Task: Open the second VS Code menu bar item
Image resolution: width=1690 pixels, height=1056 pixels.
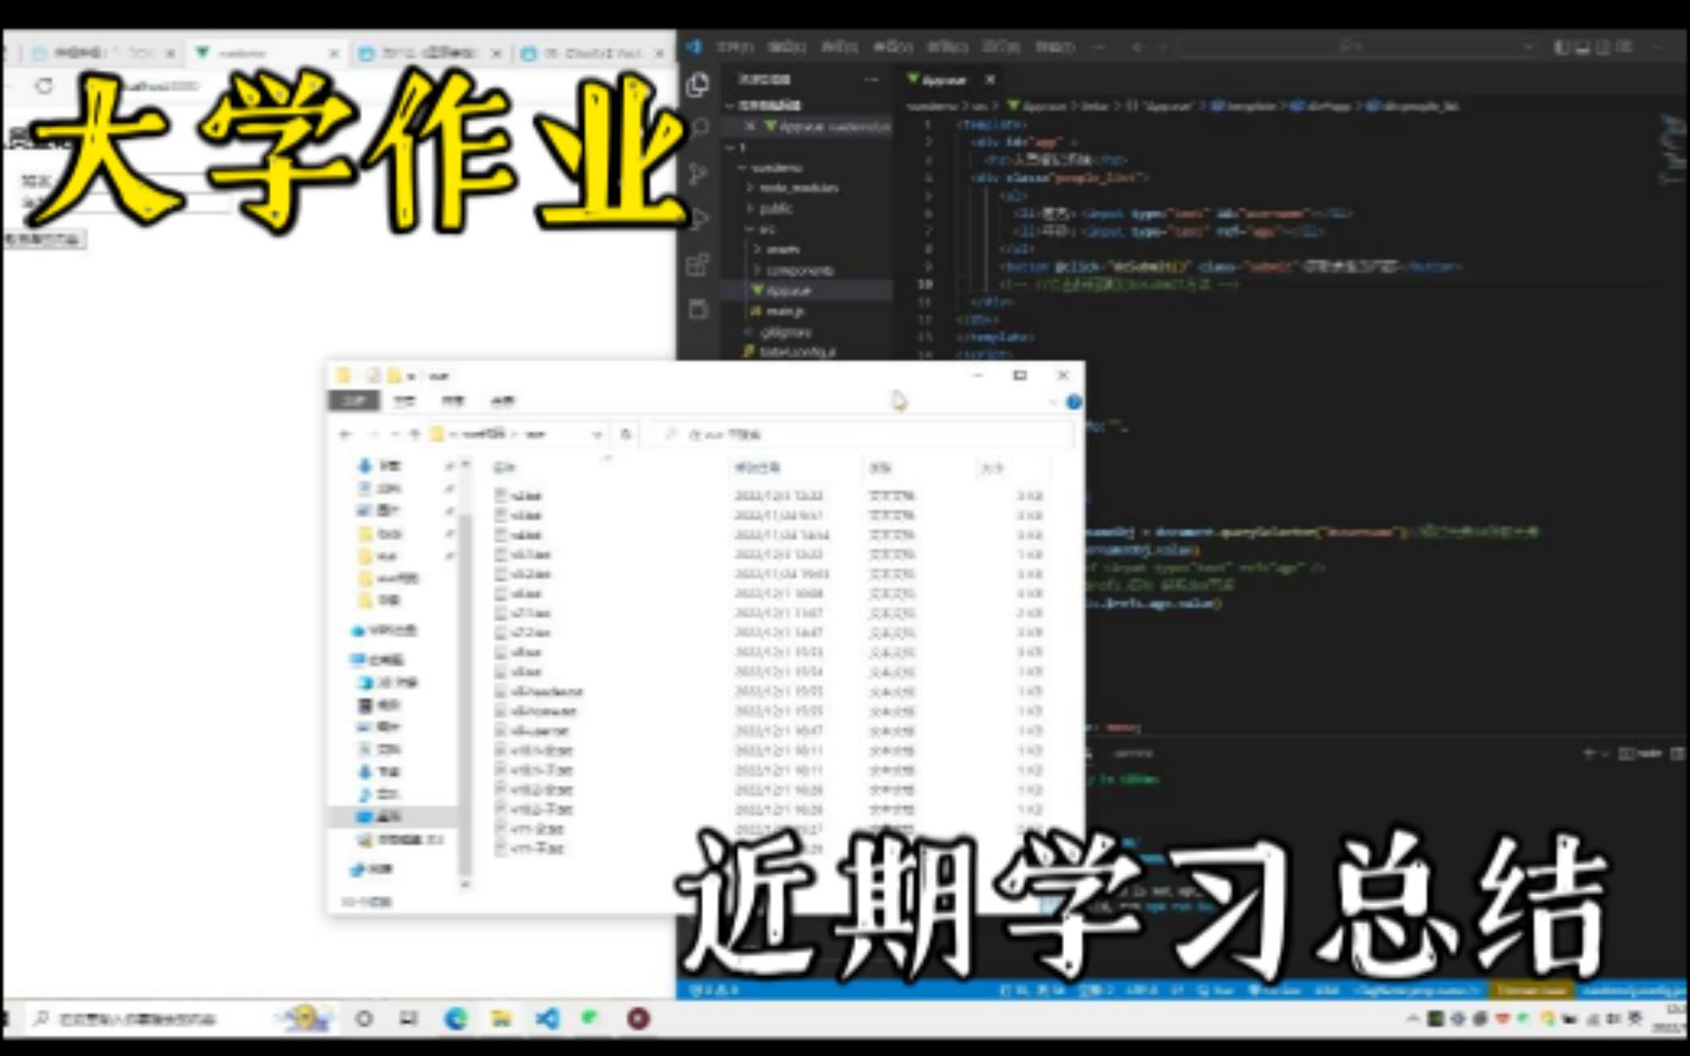Action: [x=785, y=46]
